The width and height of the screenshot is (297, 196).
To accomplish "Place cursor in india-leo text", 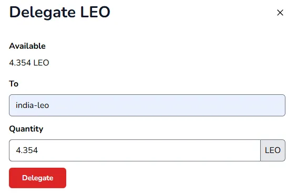I will point(33,105).
